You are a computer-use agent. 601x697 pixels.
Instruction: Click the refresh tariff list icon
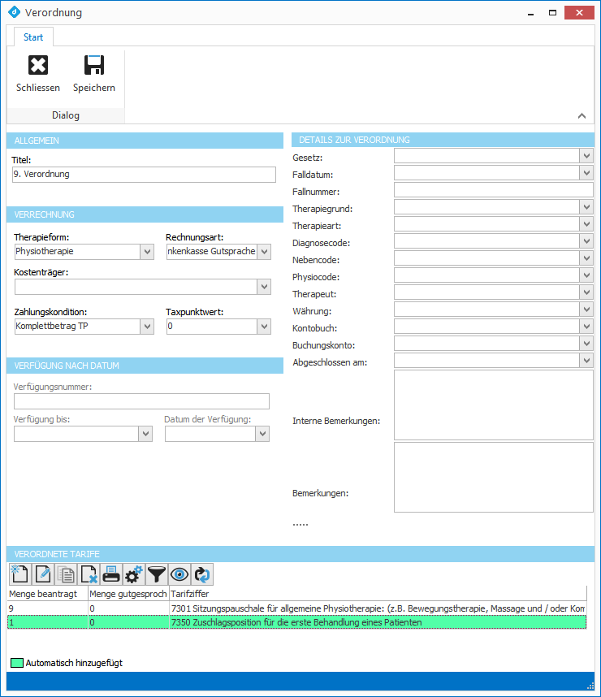tap(201, 574)
